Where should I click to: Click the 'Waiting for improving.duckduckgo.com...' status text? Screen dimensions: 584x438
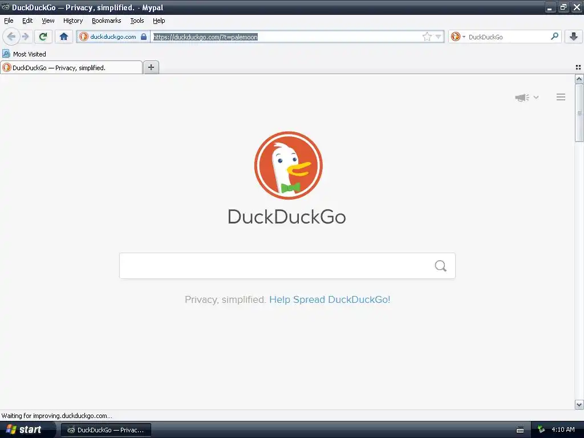57,416
